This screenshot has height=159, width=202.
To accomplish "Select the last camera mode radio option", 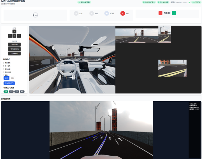I will pos(3,75).
